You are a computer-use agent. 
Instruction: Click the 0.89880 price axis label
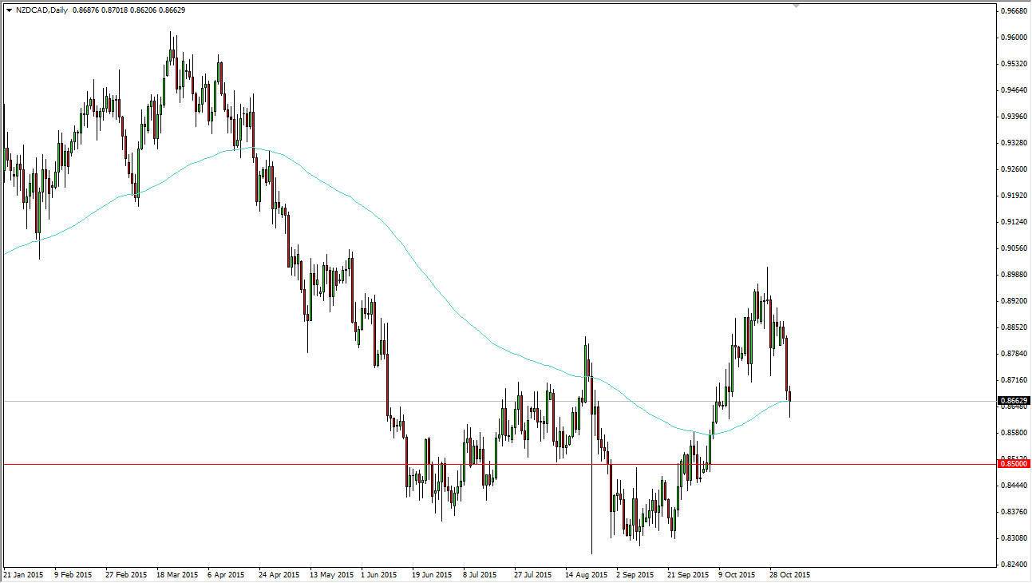[x=1012, y=275]
